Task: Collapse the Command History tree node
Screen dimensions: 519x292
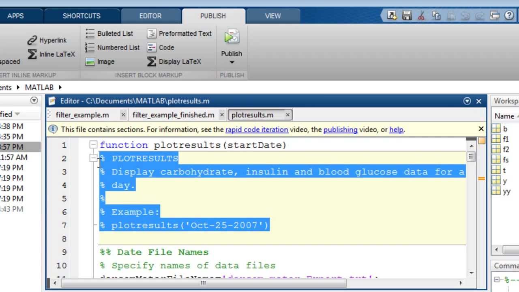Action: coord(497,279)
